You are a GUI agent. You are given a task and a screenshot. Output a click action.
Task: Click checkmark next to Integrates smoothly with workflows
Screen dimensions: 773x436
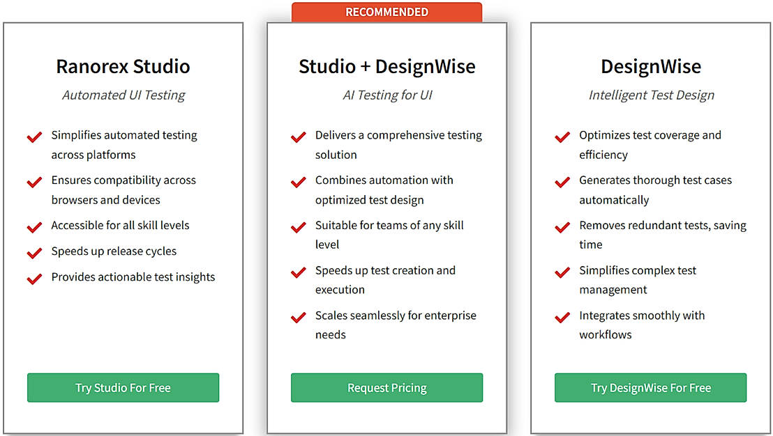pyautogui.click(x=562, y=318)
